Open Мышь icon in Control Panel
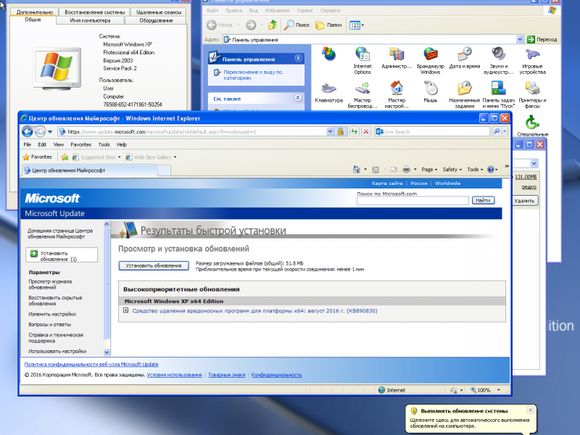The height and width of the screenshot is (435, 580). coord(431,93)
